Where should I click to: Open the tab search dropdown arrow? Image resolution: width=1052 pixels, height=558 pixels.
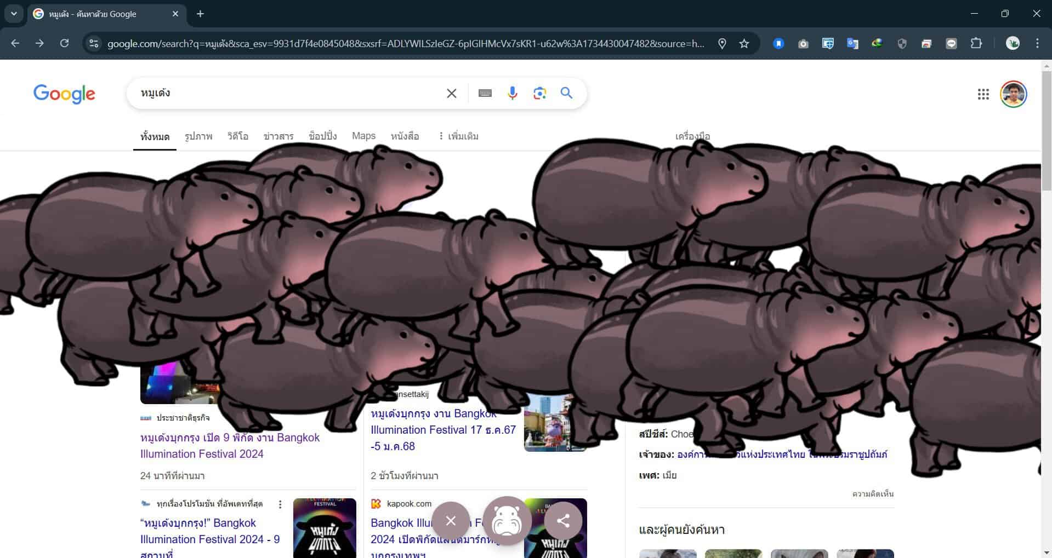(14, 14)
